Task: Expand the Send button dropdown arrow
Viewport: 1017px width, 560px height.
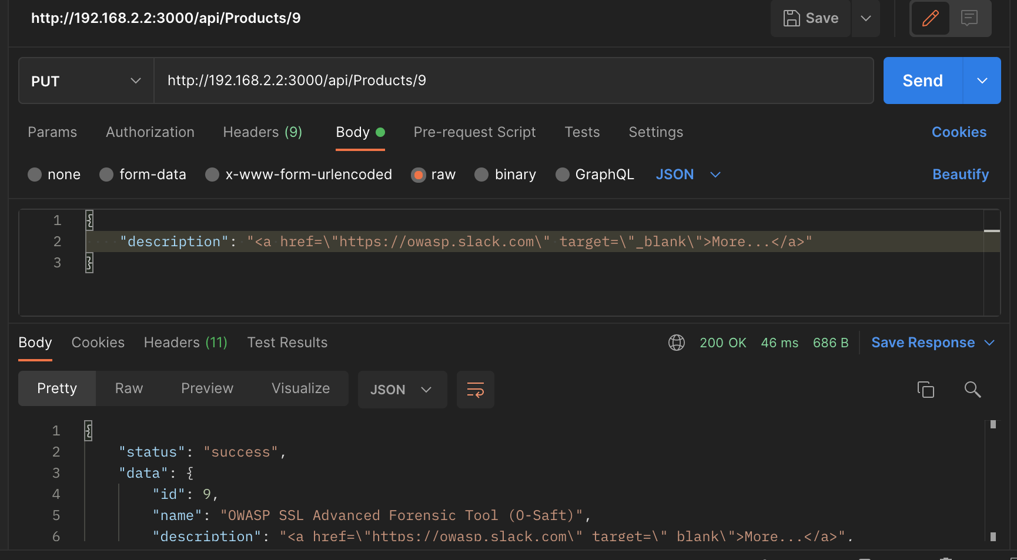Action: click(x=982, y=81)
